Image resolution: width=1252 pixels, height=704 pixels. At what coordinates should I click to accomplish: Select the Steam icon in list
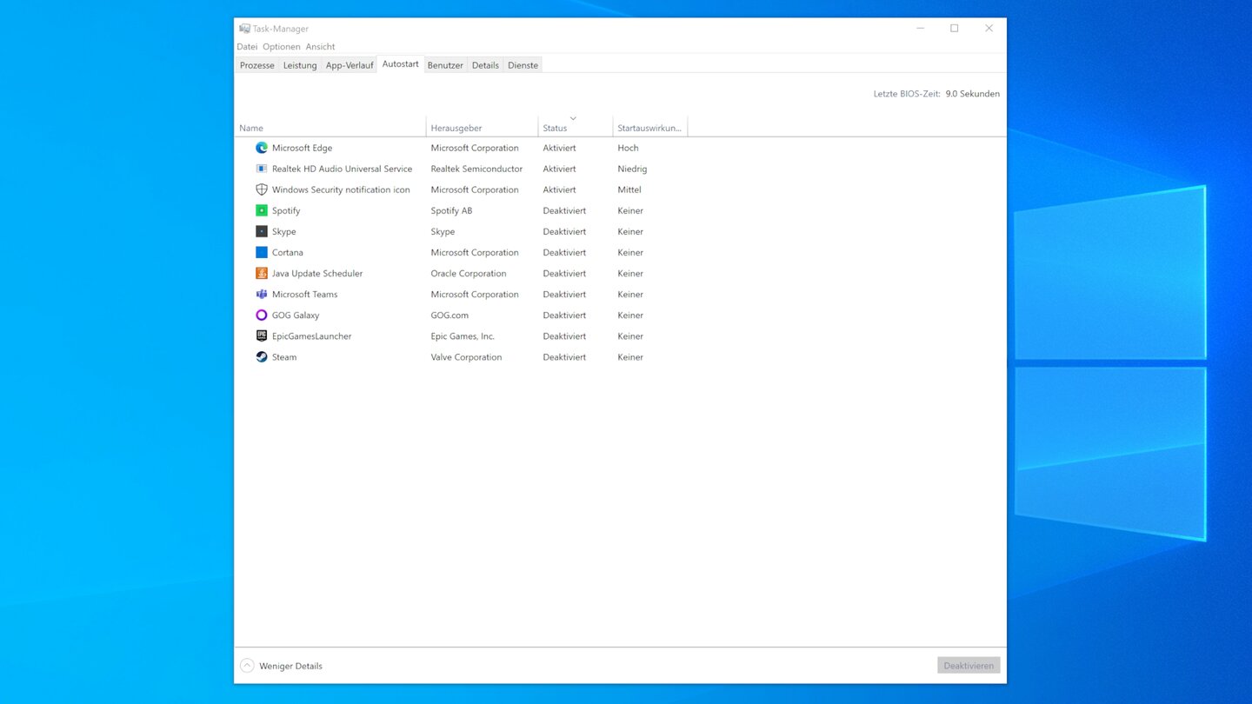(261, 356)
